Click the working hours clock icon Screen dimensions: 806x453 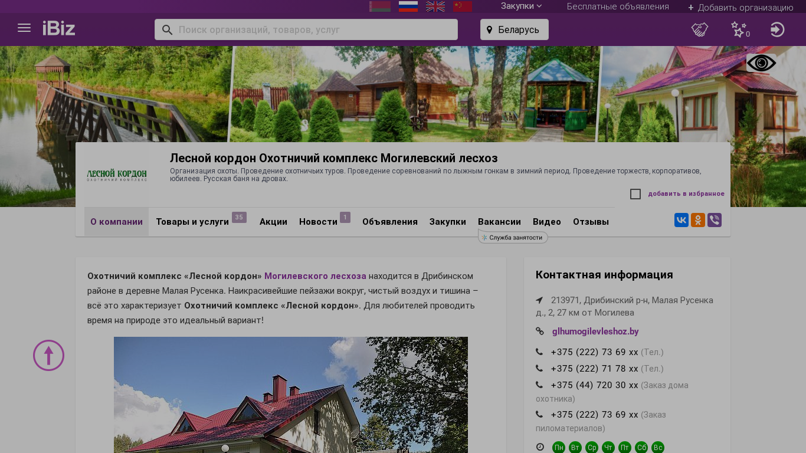click(540, 447)
